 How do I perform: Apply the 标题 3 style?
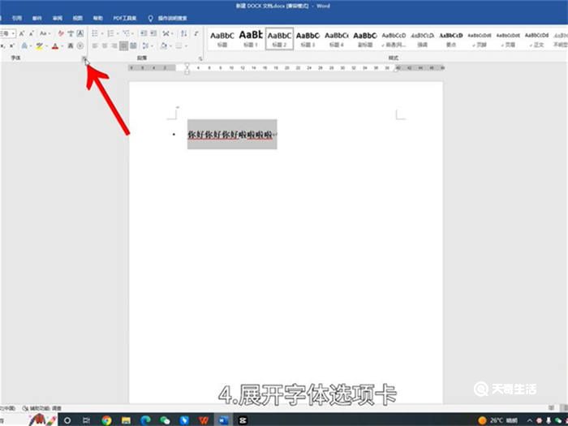coord(308,39)
